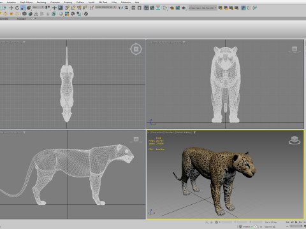
Task: Click the Place object tool icon
Action: point(29,8)
